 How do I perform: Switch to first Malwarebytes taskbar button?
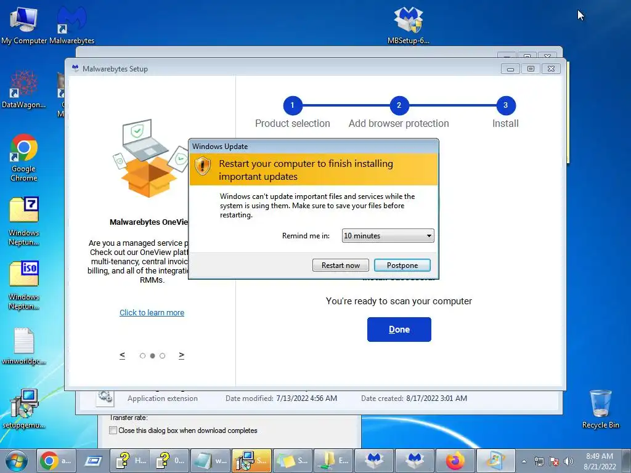pyautogui.click(x=374, y=461)
